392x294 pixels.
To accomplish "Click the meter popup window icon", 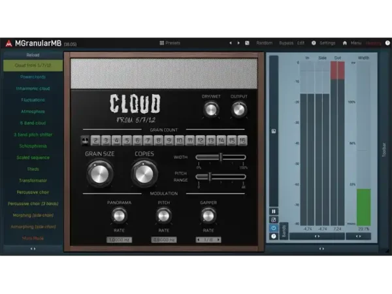I will coord(274,220).
